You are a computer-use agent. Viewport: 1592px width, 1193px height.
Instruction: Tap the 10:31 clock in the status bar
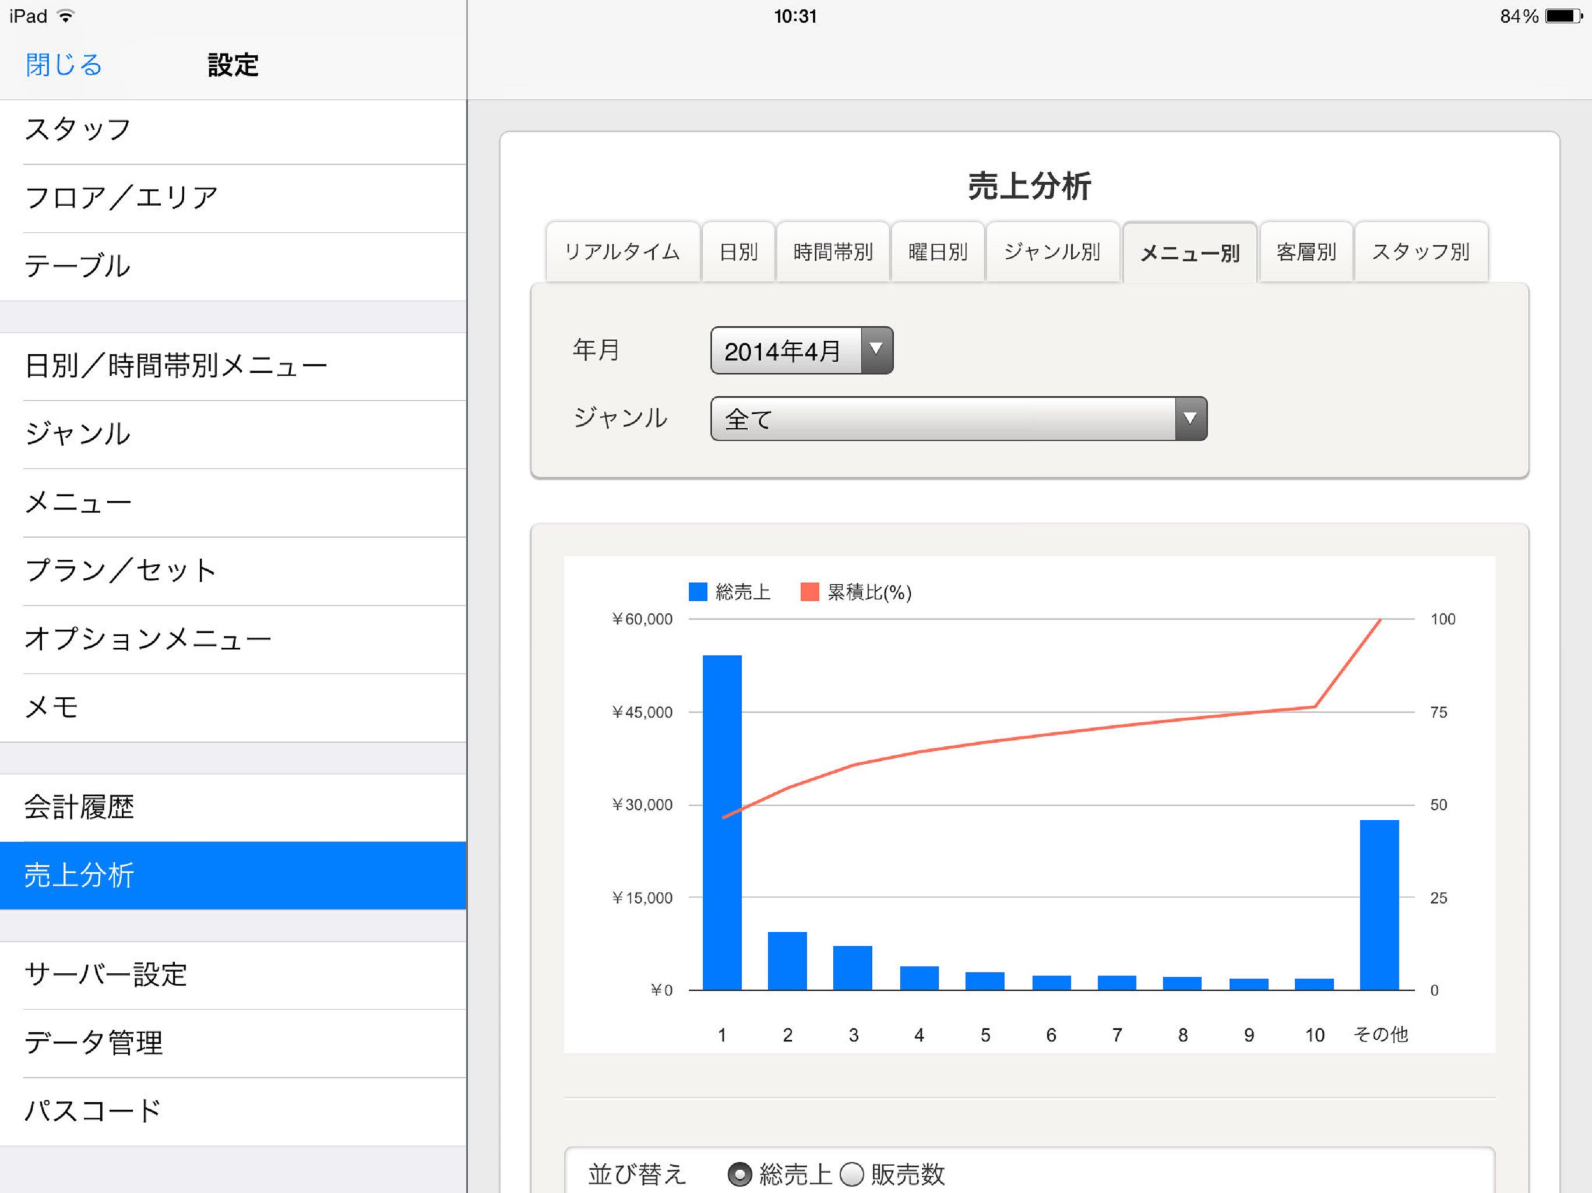pos(795,16)
